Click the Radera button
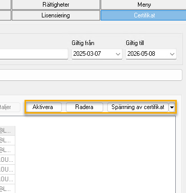Image resolution: width=186 pixels, height=193 pixels. (84, 107)
